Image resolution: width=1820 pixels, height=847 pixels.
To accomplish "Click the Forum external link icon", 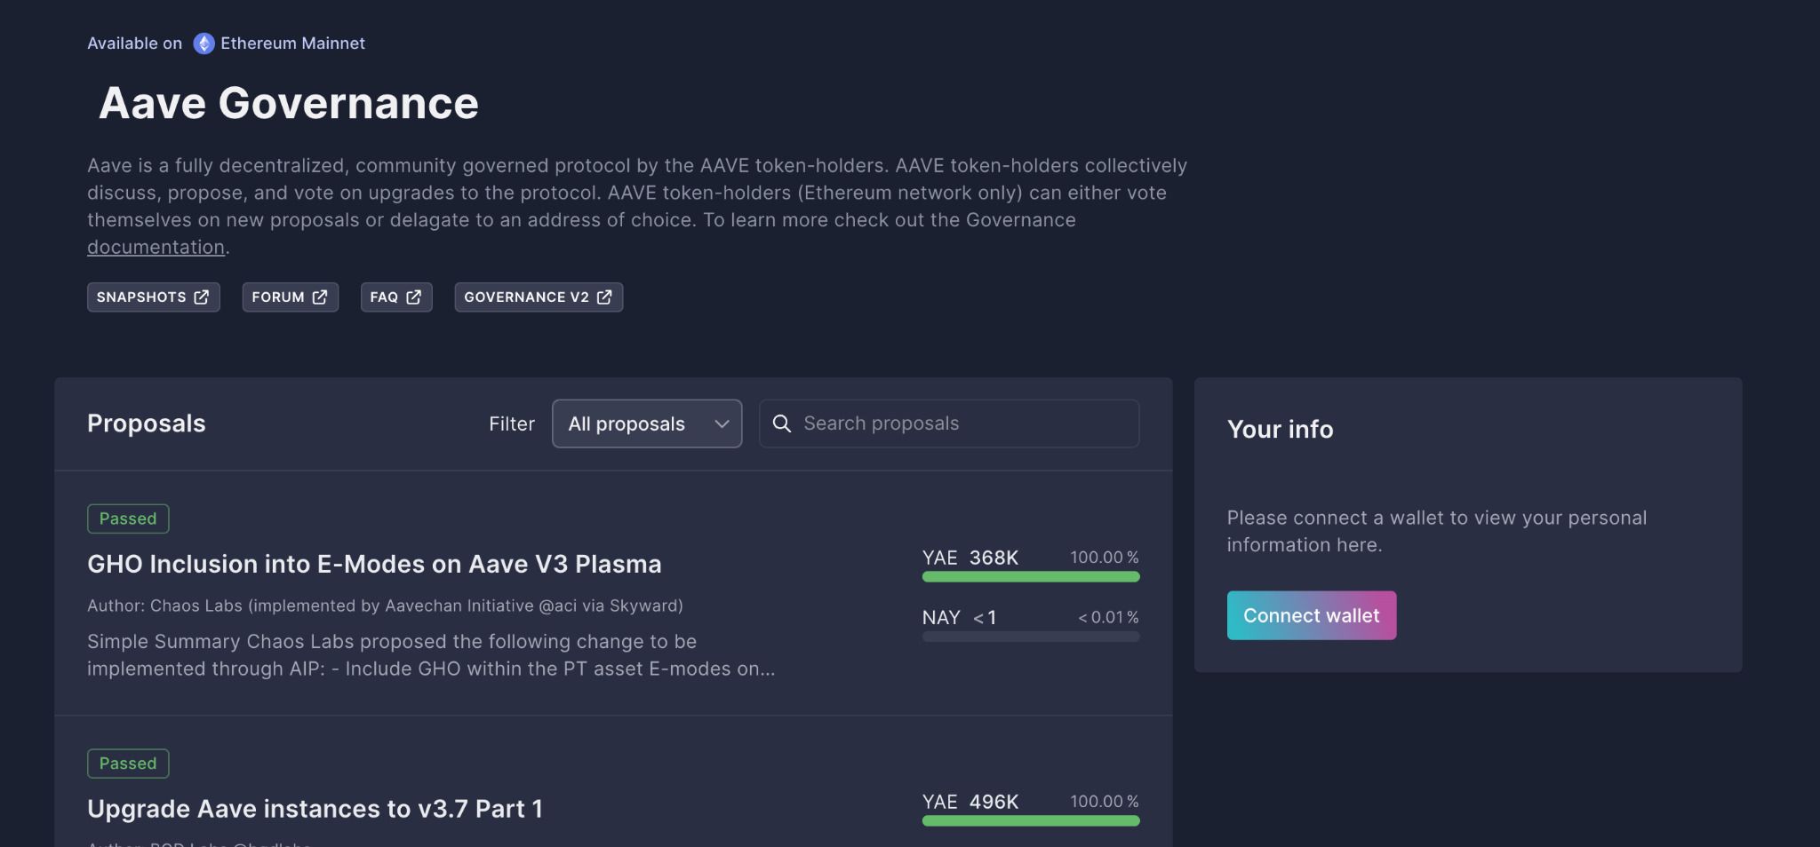I will click(x=320, y=297).
